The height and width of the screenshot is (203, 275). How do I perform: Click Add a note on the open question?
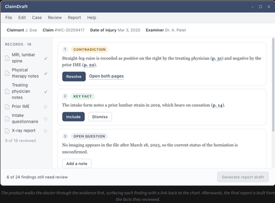coord(77,163)
